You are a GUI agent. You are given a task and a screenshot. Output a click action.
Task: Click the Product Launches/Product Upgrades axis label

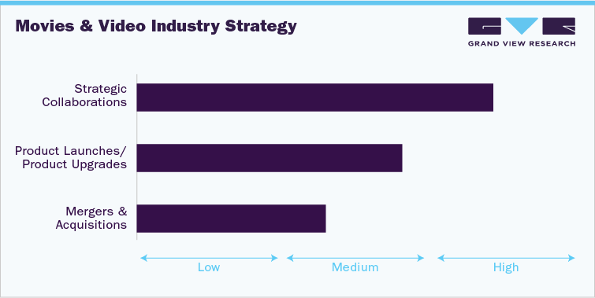point(71,157)
